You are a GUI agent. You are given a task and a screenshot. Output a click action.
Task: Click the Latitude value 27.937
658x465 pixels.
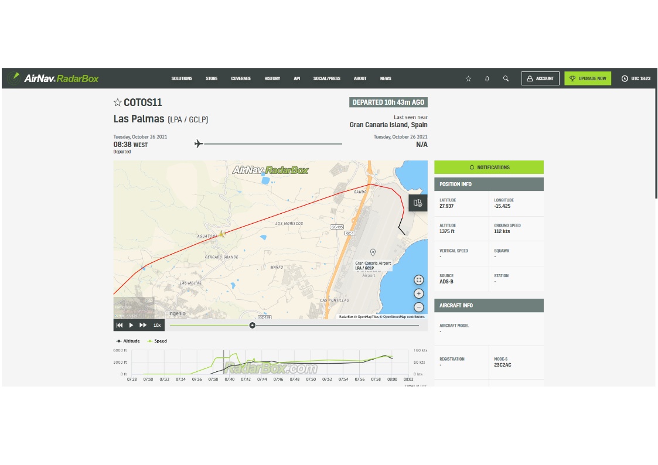point(446,206)
